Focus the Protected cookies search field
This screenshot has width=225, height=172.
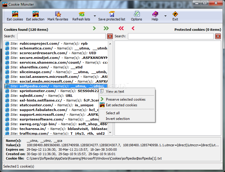(x=171, y=36)
